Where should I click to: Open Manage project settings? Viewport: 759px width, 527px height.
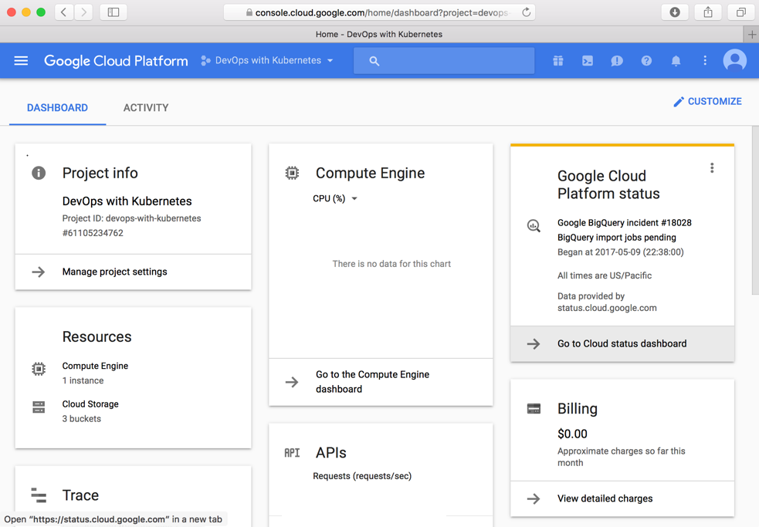pos(133,272)
